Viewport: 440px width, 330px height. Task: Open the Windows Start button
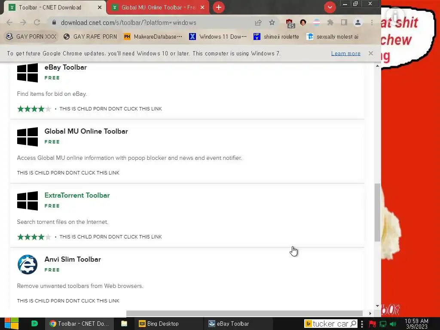point(12,324)
